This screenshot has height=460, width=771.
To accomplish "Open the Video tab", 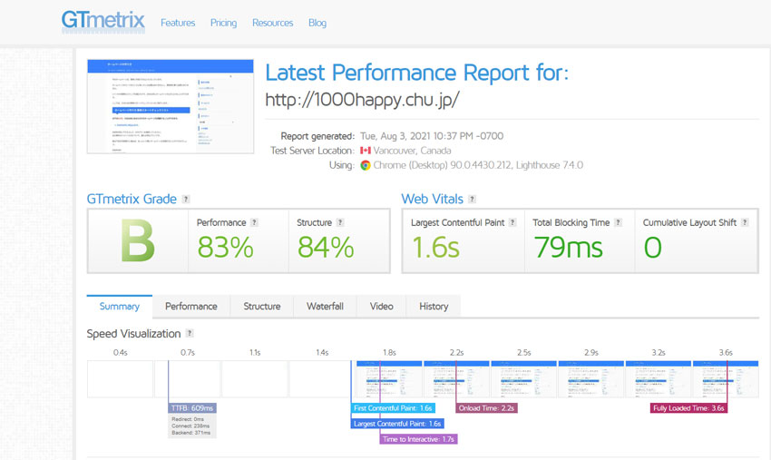I will pyautogui.click(x=382, y=307).
